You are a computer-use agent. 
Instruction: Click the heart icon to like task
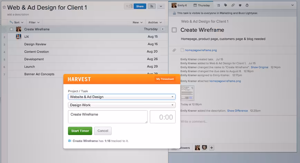tap(240, 5)
